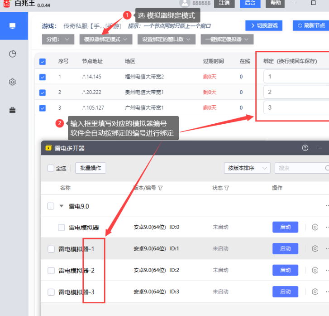This screenshot has width=329, height=316.
Task: Open the briefcase toolbox sidebar icon
Action: 13,110
